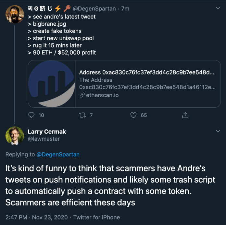The height and width of the screenshot is (225, 226).
Task: Open the @DegenSpartan mention in Replying to
Action: pos(58,154)
